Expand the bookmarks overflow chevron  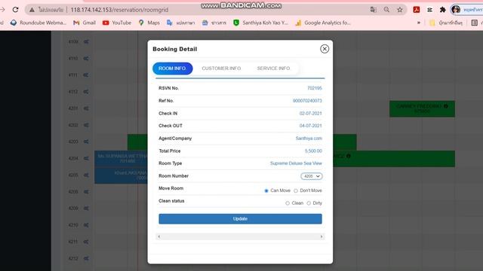419,23
